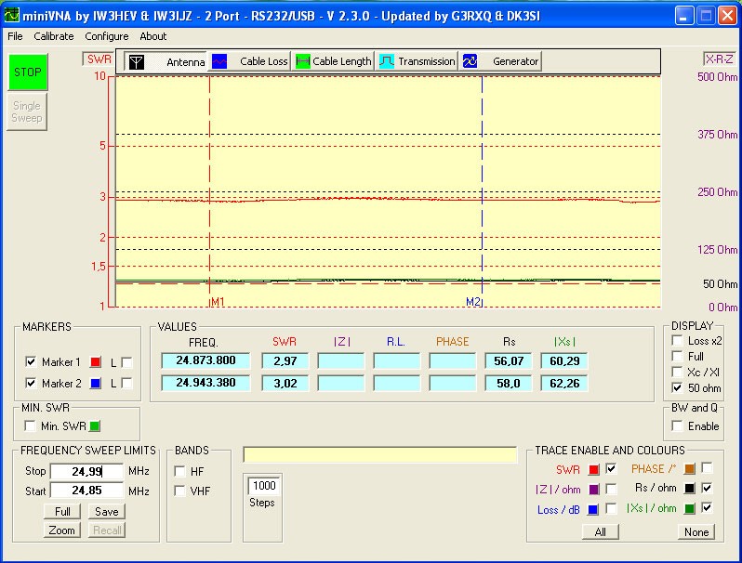
Task: Select the Cable Loss mode icon
Action: coord(220,62)
